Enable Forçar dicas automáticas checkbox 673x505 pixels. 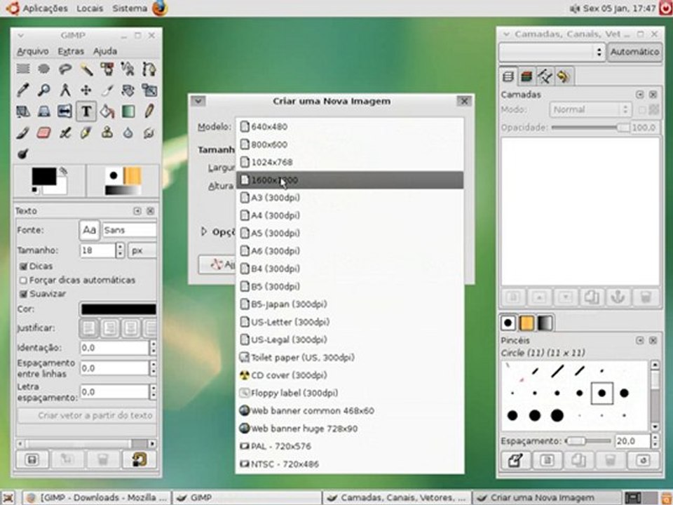(24, 281)
